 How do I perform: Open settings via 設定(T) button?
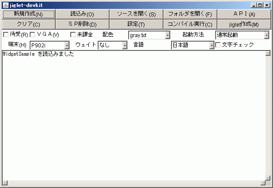click(x=136, y=24)
